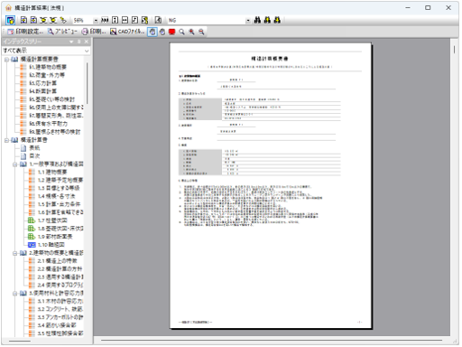462x347 pixels.
Task: Toggle the index tree panel icon
Action: [x=10, y=20]
